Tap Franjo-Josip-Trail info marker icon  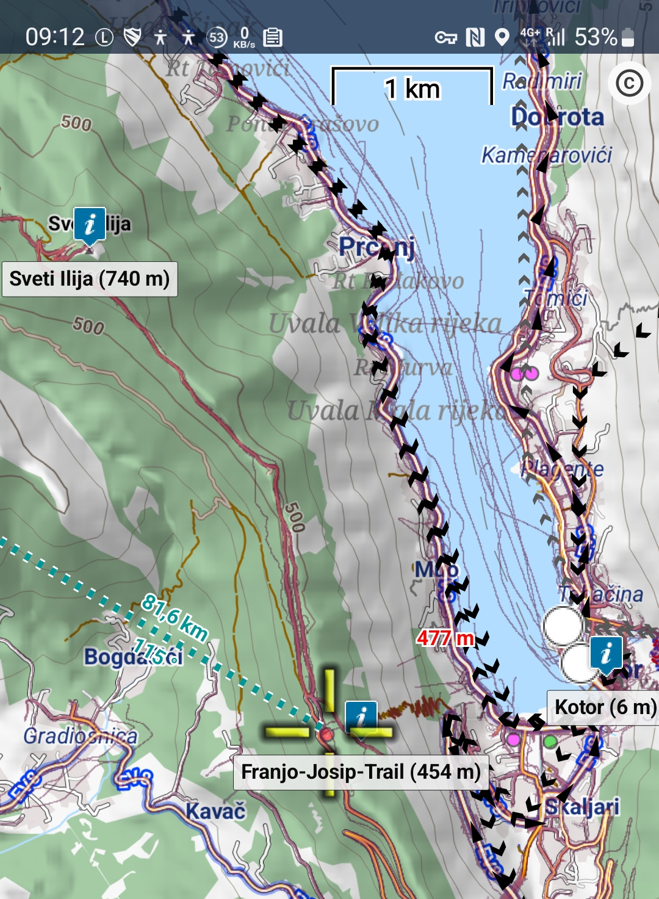(x=361, y=719)
